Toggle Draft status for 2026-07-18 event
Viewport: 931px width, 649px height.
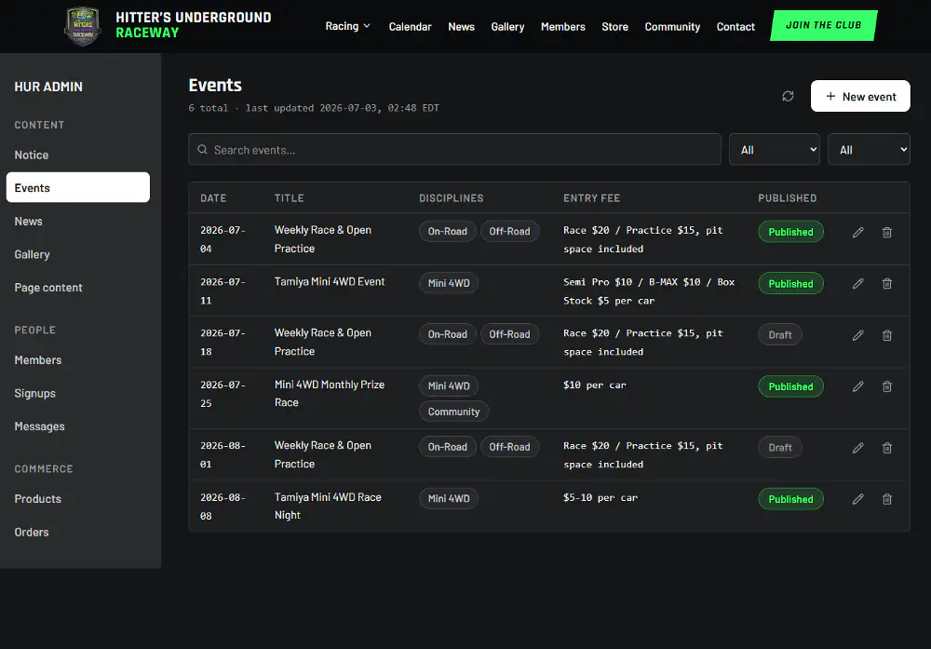click(x=780, y=334)
